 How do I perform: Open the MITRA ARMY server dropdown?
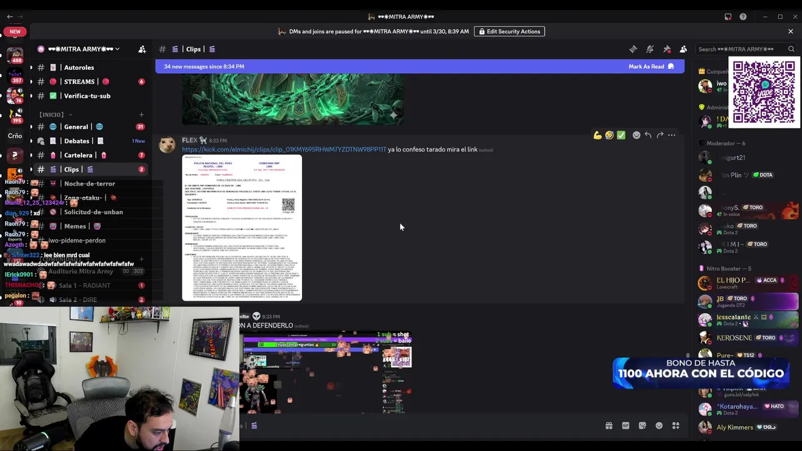[x=84, y=49]
